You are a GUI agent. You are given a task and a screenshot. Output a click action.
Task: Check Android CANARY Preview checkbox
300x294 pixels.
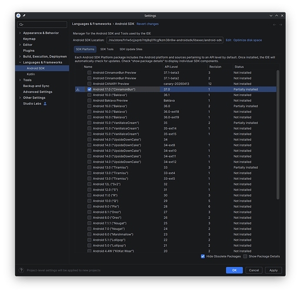click(x=89, y=83)
